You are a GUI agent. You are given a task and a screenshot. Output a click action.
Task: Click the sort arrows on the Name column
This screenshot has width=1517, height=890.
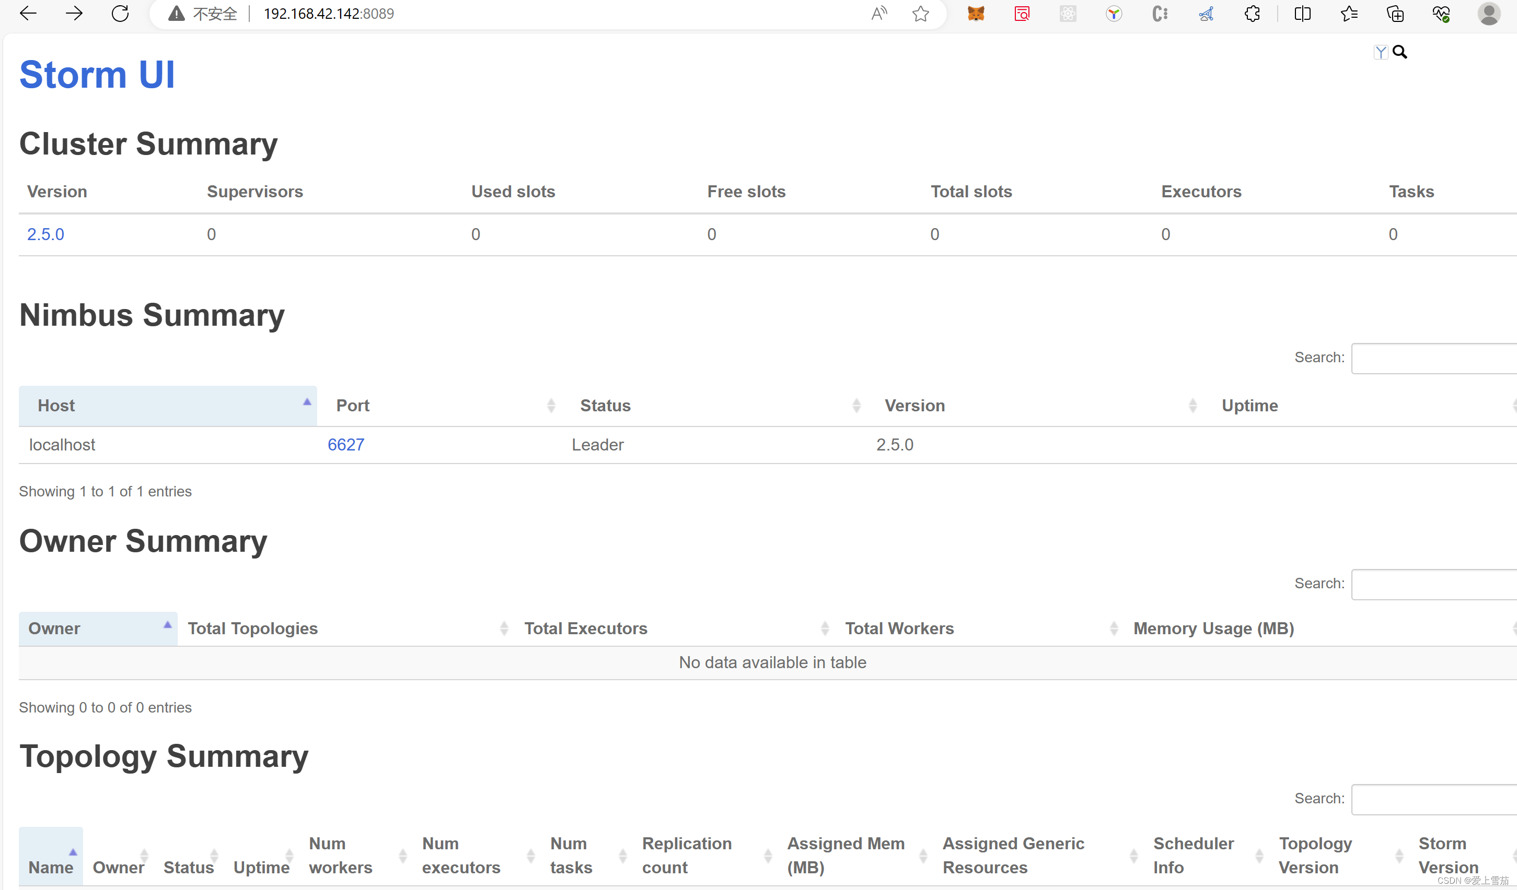point(74,851)
